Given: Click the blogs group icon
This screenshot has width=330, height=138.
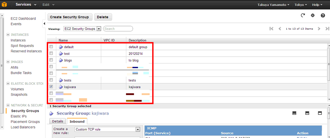Looking at the screenshot, I should [x=61, y=60].
